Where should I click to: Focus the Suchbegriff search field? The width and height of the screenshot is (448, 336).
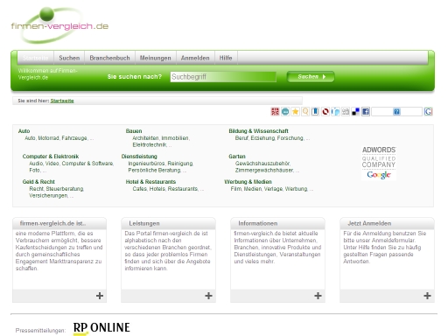click(x=223, y=77)
